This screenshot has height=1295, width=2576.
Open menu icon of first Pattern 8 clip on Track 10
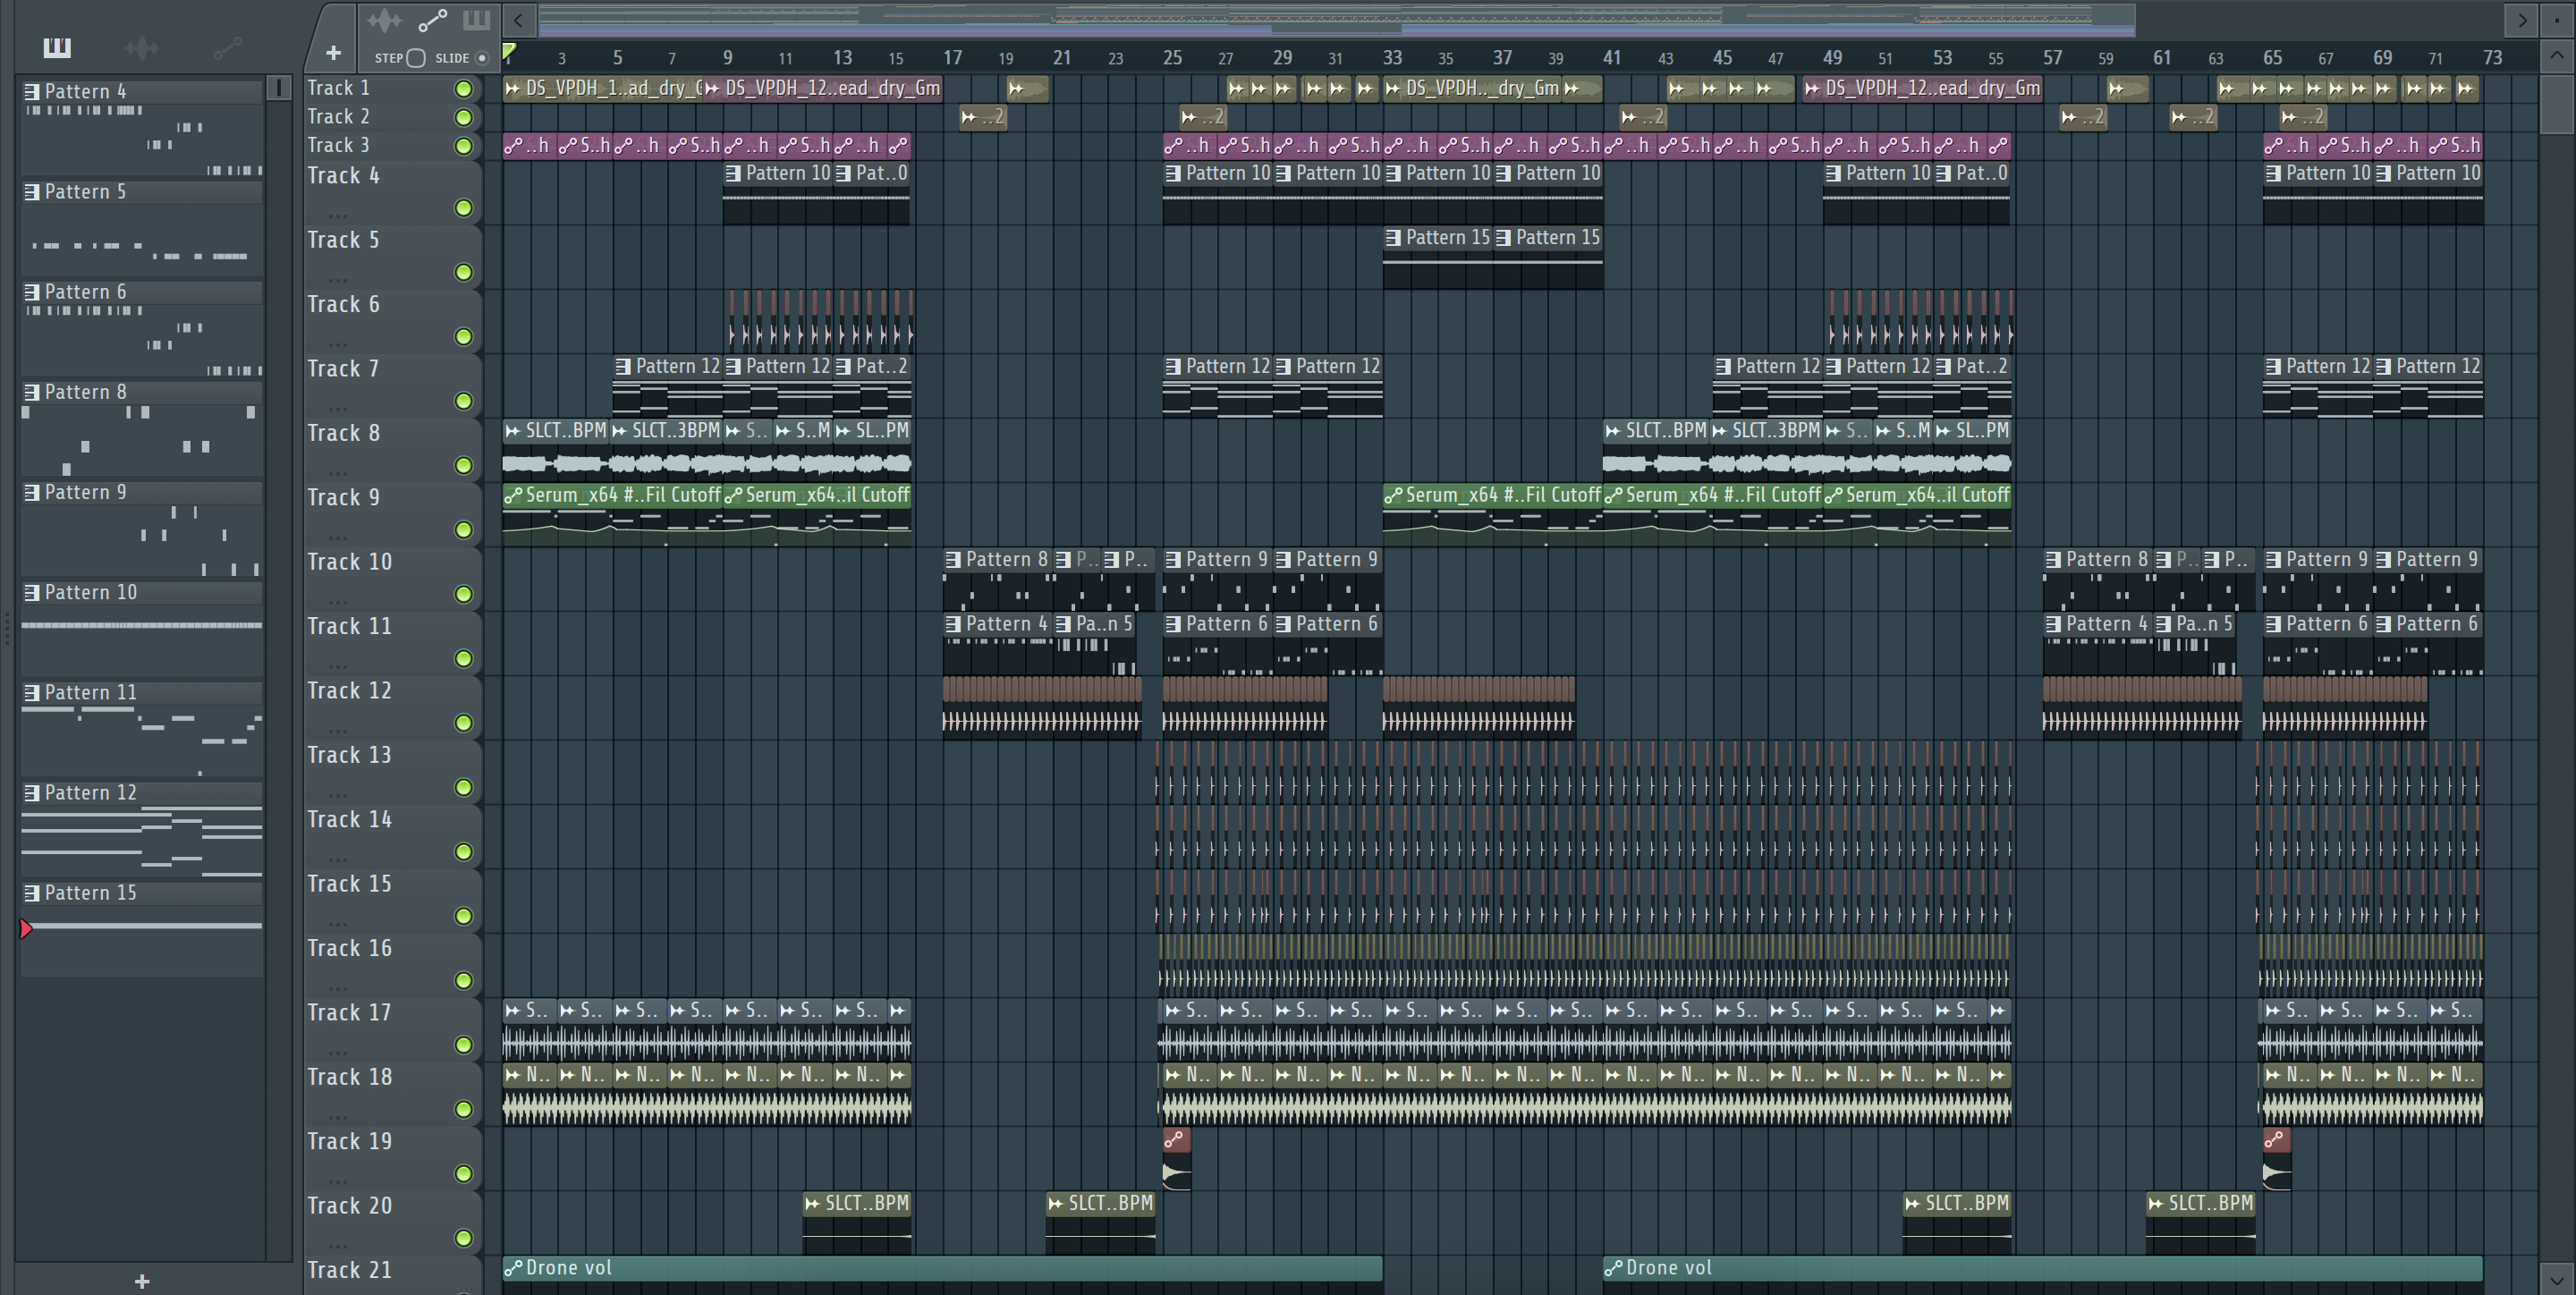[953, 560]
